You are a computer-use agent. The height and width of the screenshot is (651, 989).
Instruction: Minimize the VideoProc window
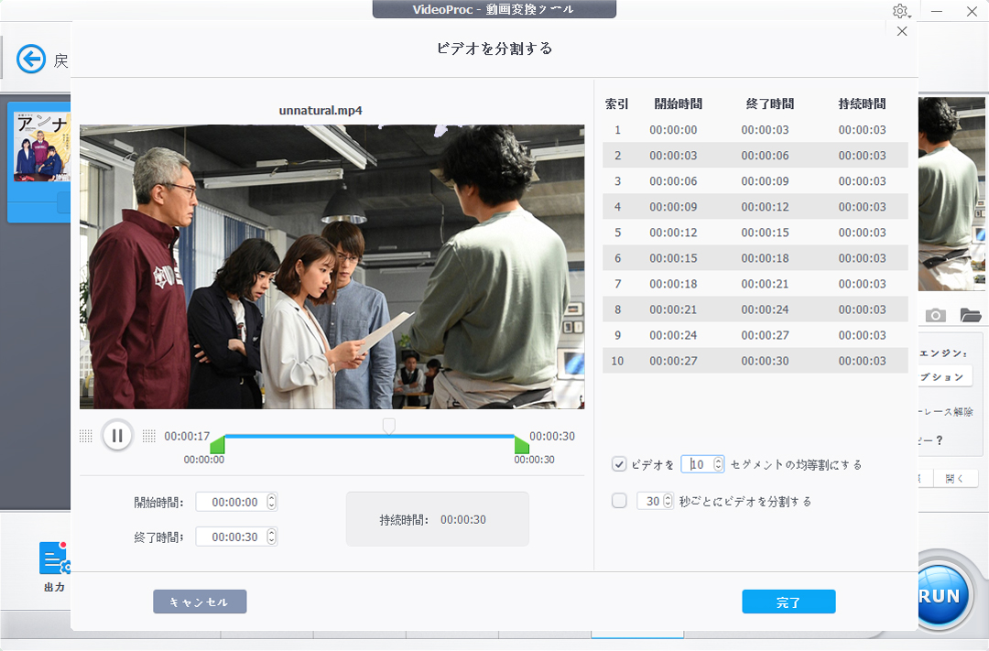click(937, 11)
